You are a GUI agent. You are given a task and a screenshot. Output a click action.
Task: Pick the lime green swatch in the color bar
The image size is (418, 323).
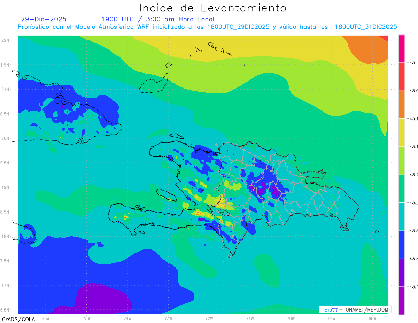tap(402, 161)
